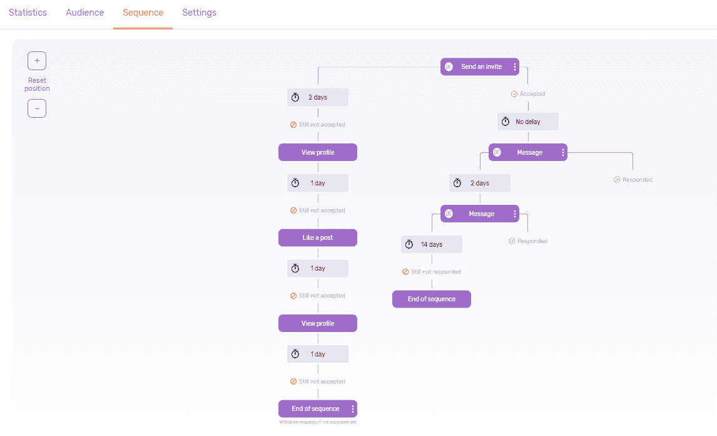This screenshot has width=717, height=436.
Task: Open the Statistics tab
Action: (x=28, y=13)
